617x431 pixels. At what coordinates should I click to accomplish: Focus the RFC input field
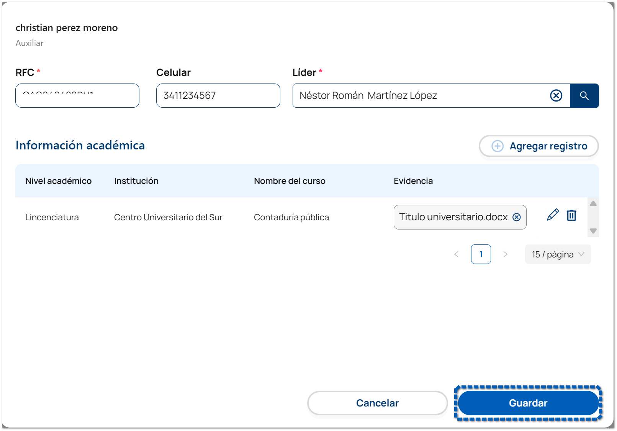(x=77, y=96)
